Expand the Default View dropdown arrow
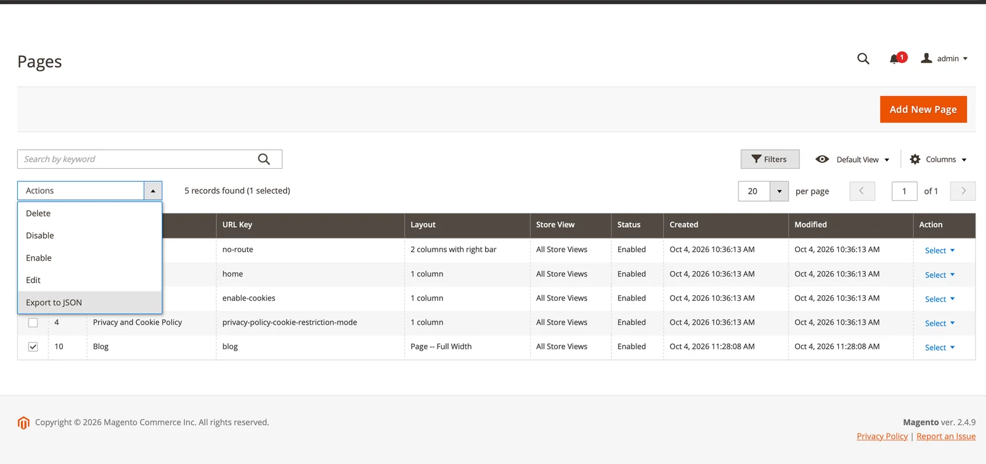986x464 pixels. click(887, 160)
